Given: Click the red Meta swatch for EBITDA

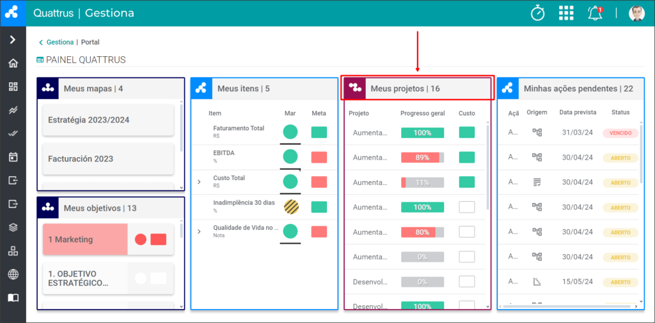Looking at the screenshot, I should coord(319,157).
